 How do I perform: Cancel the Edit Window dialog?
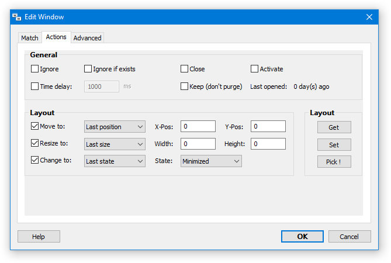click(350, 236)
